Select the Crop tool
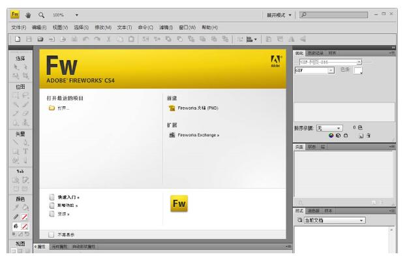The image size is (409, 265). point(25,76)
